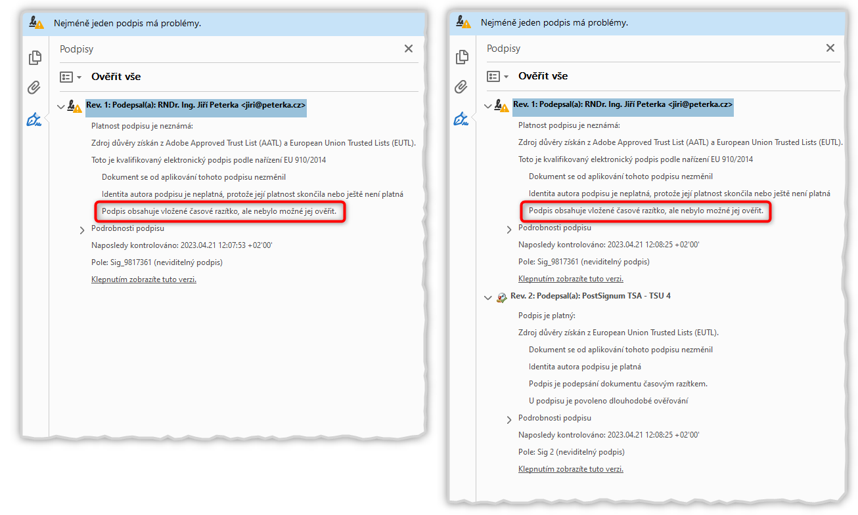Collapse Rev. 1 signature in left panel
Viewport: 858px width, 515px height.
(x=61, y=106)
